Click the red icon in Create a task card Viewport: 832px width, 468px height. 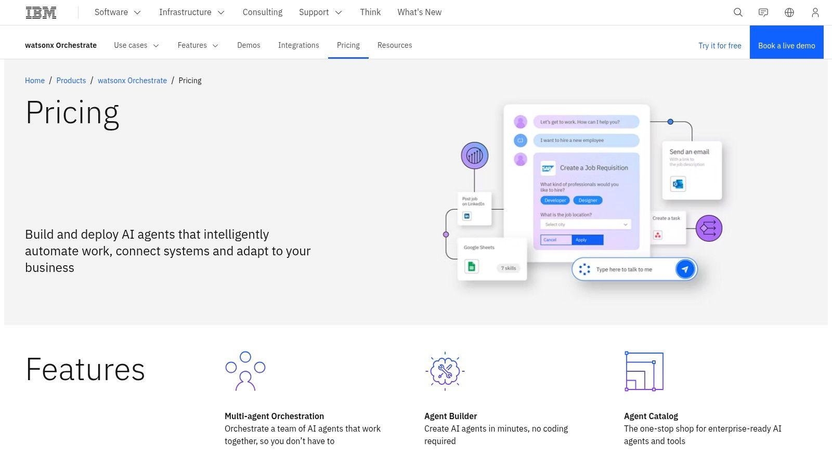coord(658,235)
